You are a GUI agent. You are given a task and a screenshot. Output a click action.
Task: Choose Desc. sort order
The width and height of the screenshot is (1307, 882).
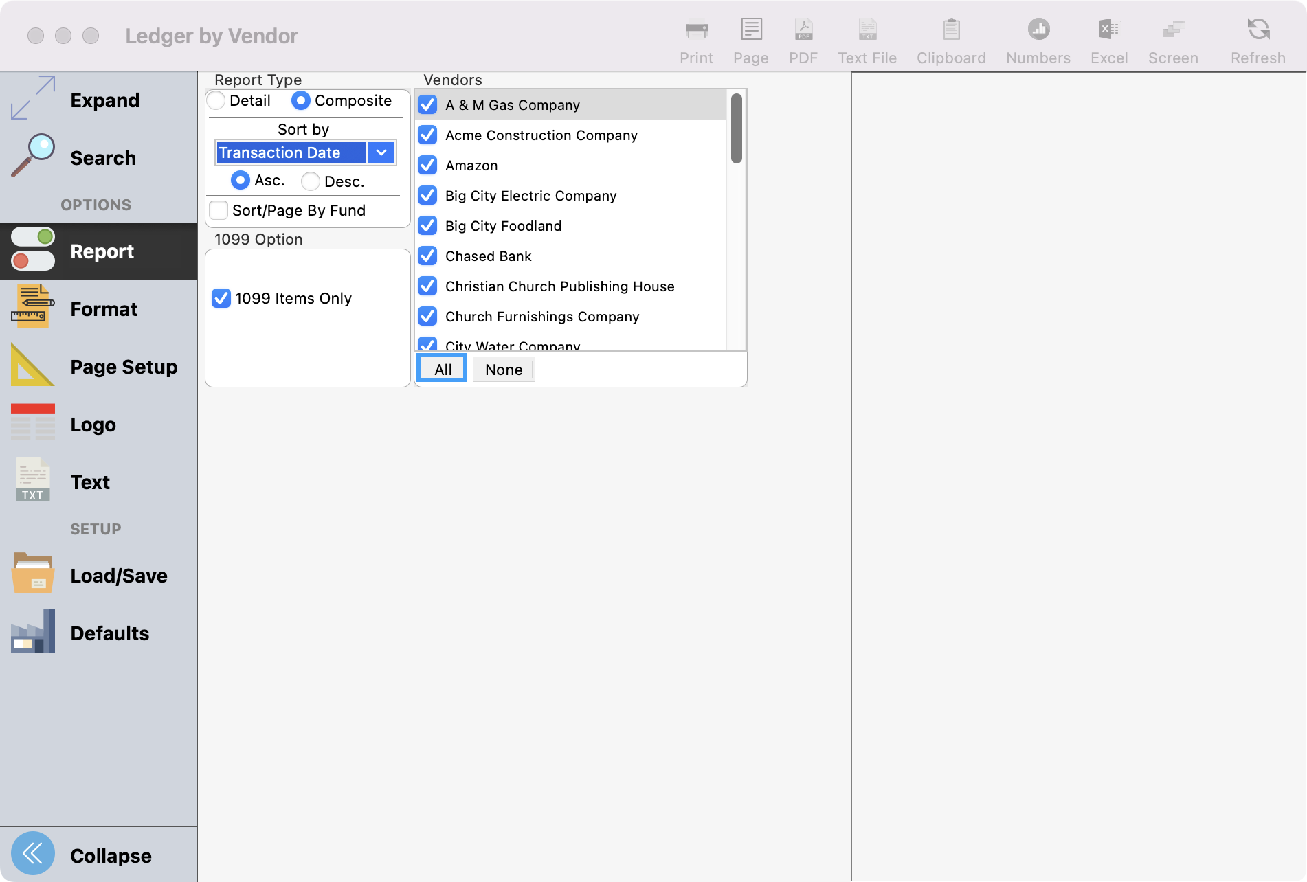pos(311,181)
